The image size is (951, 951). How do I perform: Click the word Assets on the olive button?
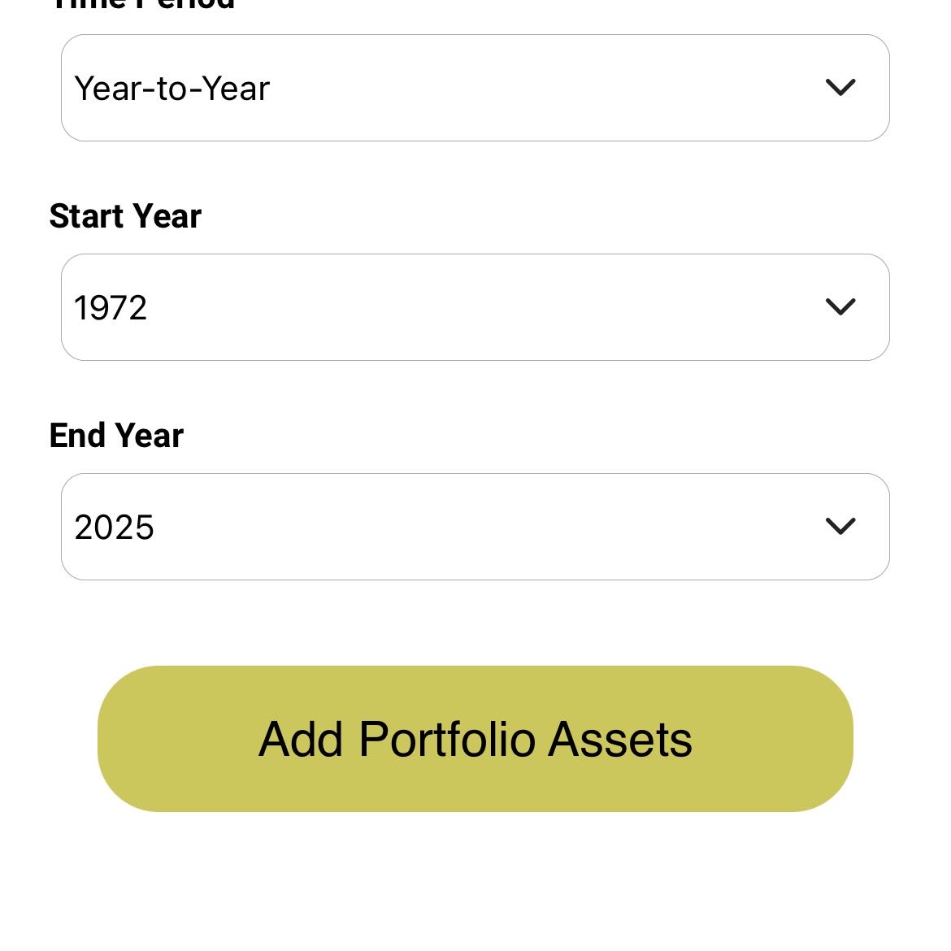(620, 739)
